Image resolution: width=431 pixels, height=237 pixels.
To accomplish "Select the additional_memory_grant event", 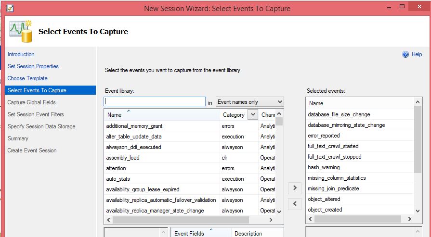I will click(x=134, y=126).
